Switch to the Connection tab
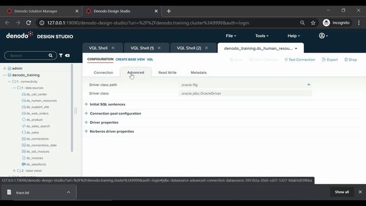 click(104, 73)
